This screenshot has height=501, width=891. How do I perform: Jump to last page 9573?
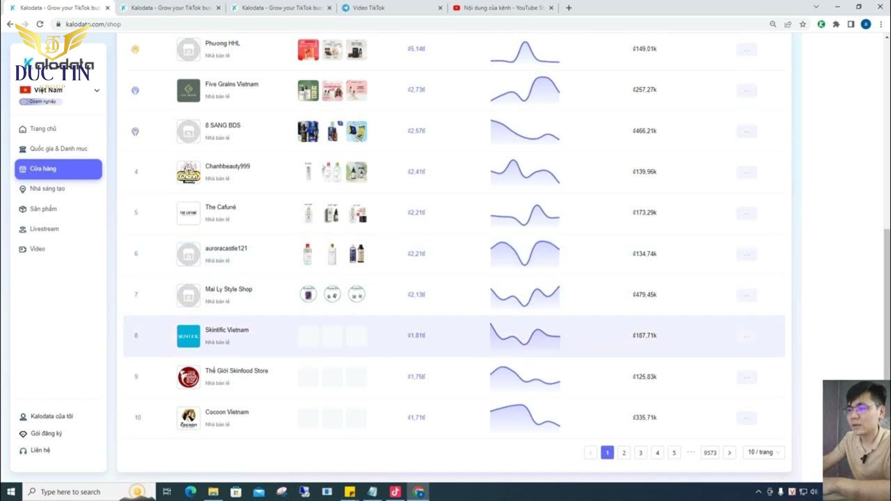[710, 453]
